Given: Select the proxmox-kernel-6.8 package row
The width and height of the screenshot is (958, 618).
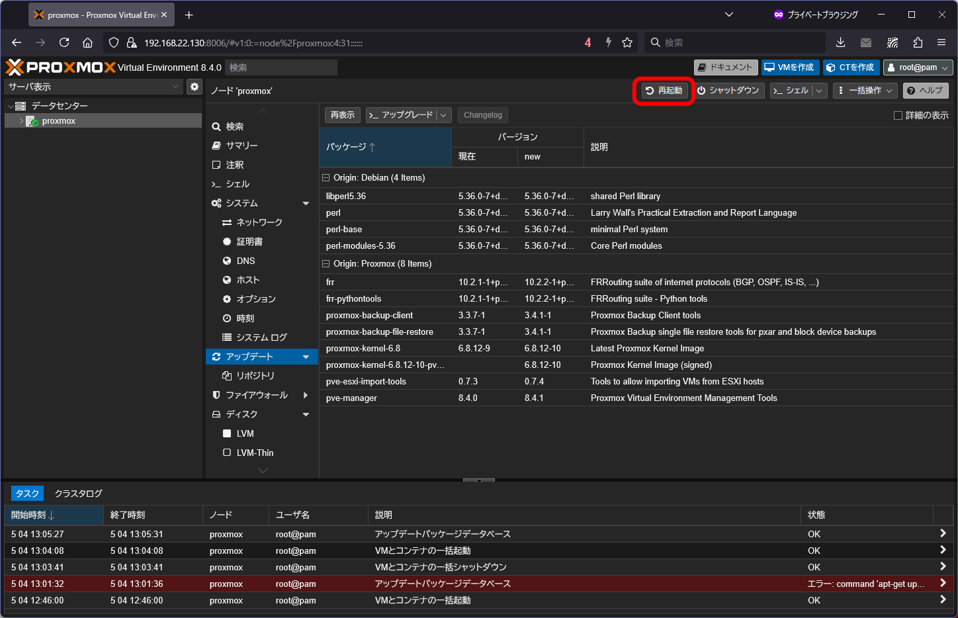Looking at the screenshot, I should (x=636, y=349).
